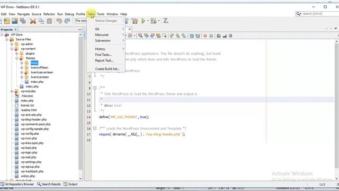Expand the twentyfifteen theme folder
The image size is (339, 191).
[22, 67]
